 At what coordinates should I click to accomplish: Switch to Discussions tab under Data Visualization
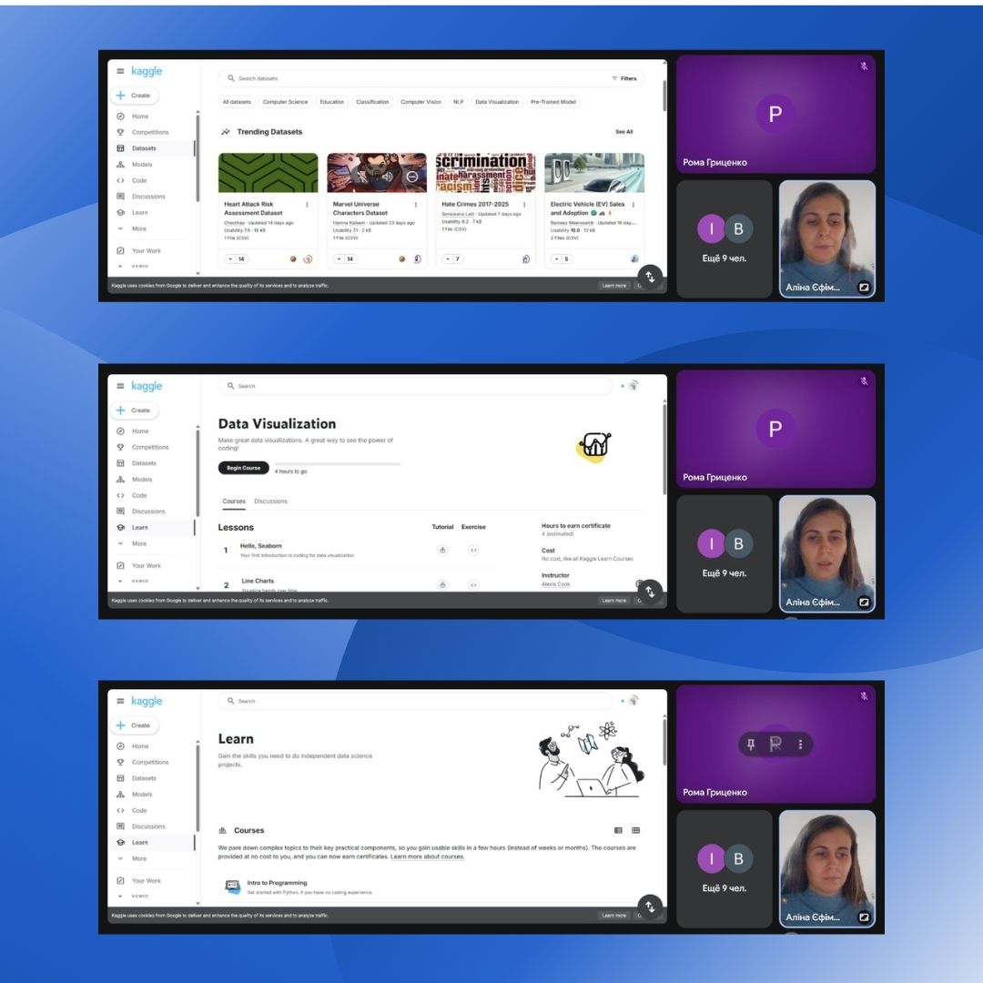[271, 502]
